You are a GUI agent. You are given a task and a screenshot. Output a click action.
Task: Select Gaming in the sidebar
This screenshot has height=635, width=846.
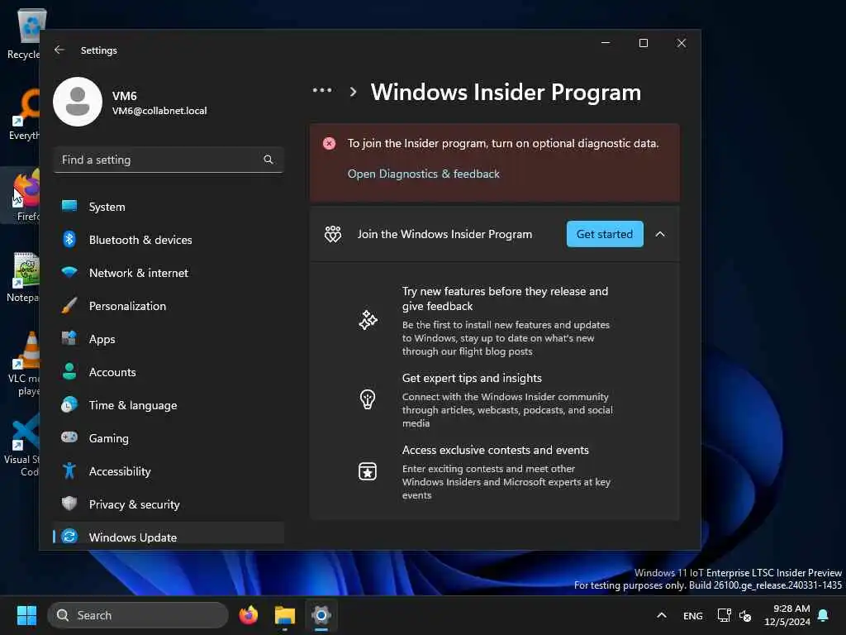[x=169, y=437]
